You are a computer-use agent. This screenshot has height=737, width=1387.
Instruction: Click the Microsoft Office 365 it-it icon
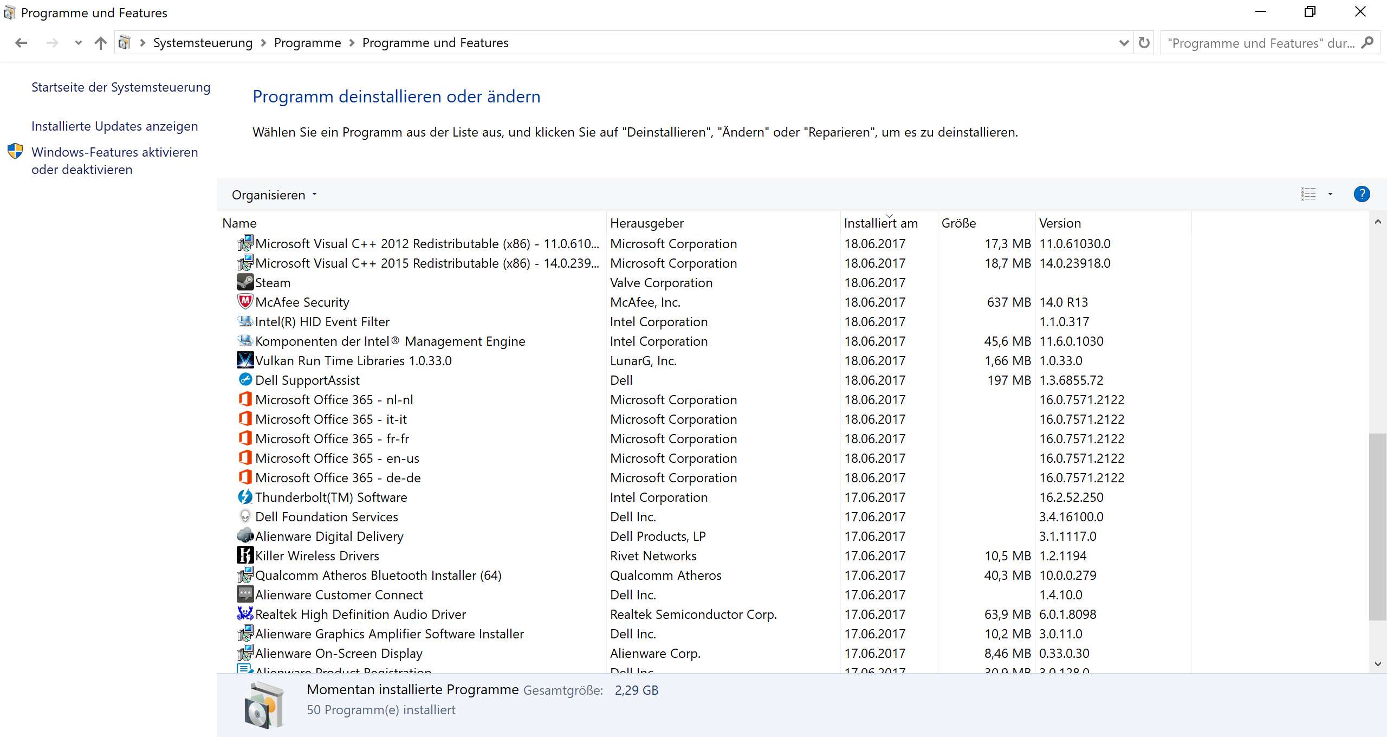245,419
